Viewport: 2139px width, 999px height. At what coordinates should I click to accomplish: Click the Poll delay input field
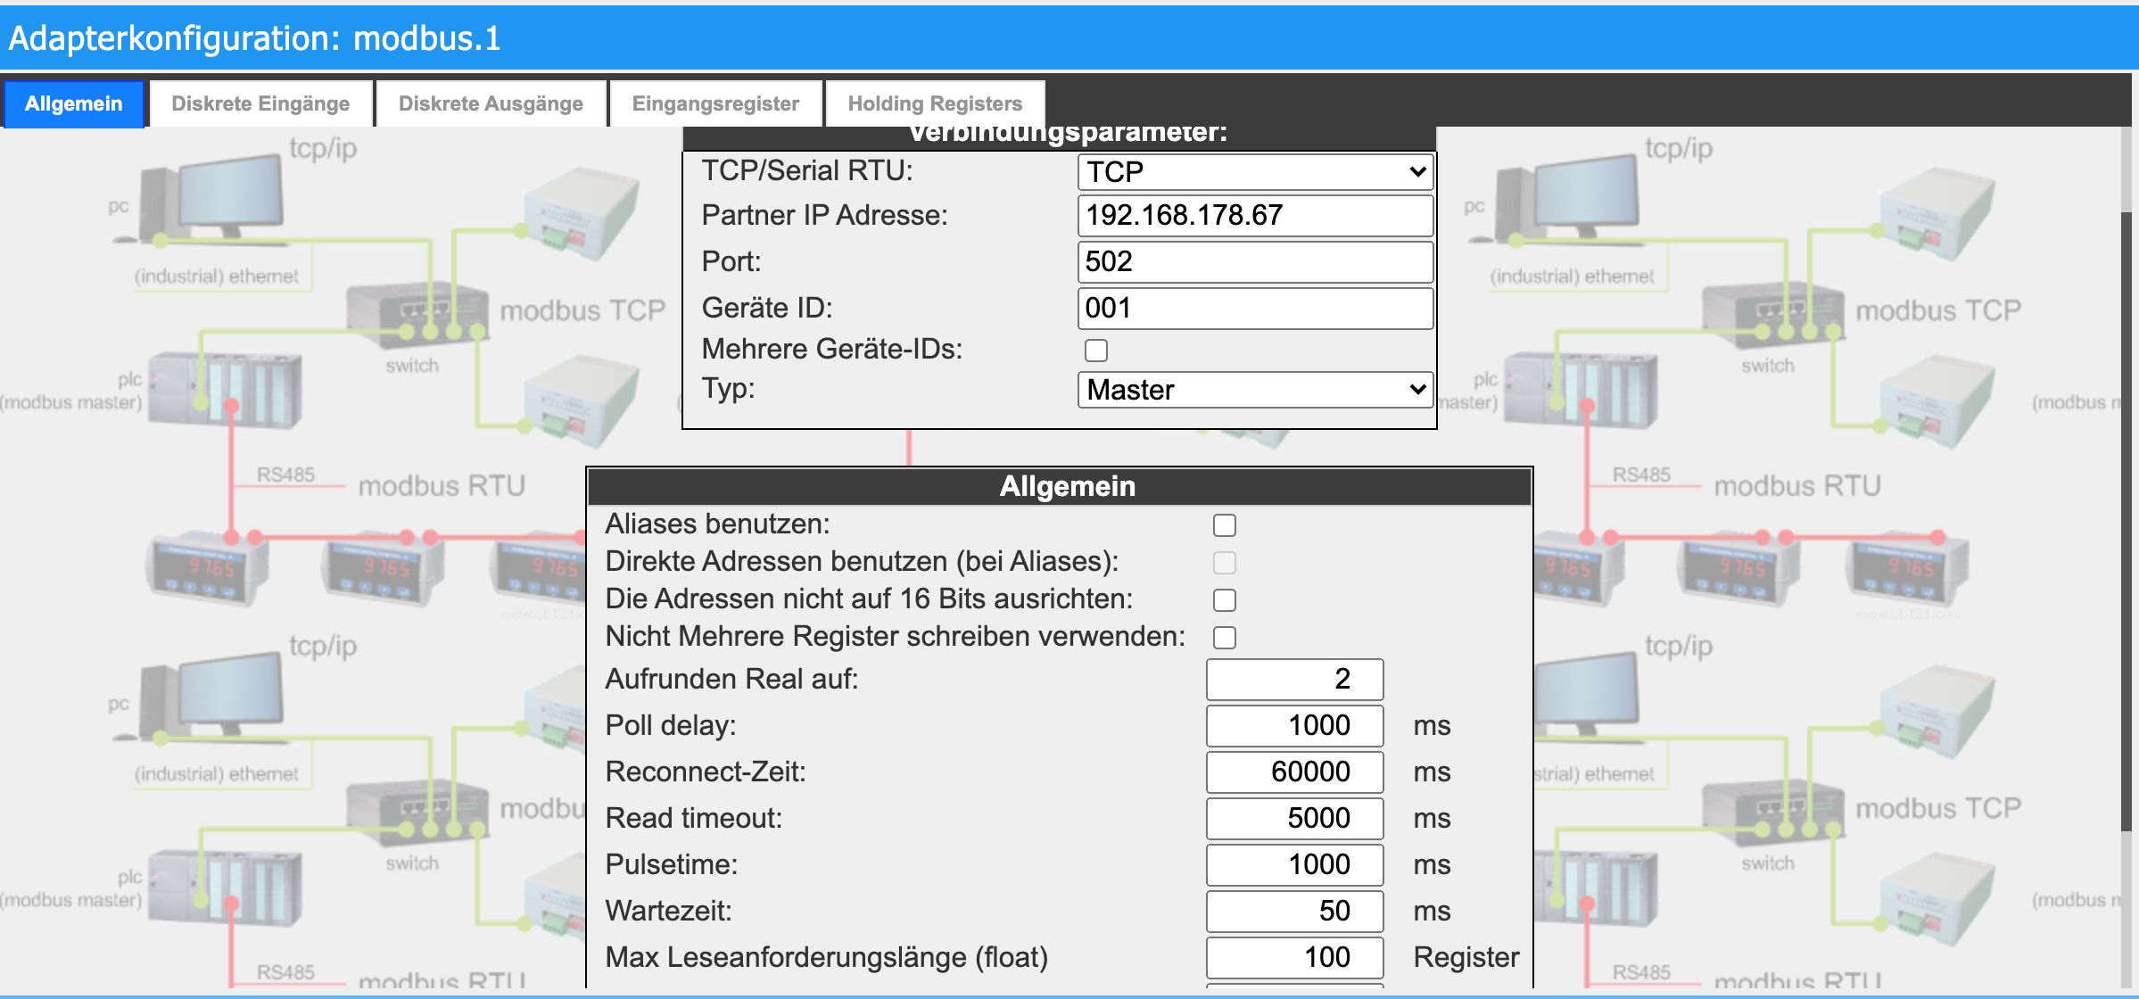pyautogui.click(x=1293, y=725)
